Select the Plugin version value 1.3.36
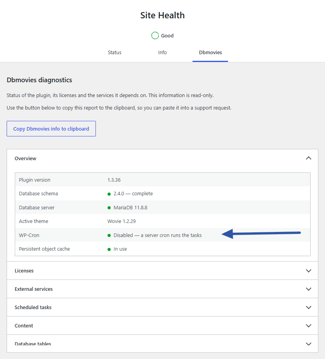The image size is (325, 359). click(x=114, y=180)
